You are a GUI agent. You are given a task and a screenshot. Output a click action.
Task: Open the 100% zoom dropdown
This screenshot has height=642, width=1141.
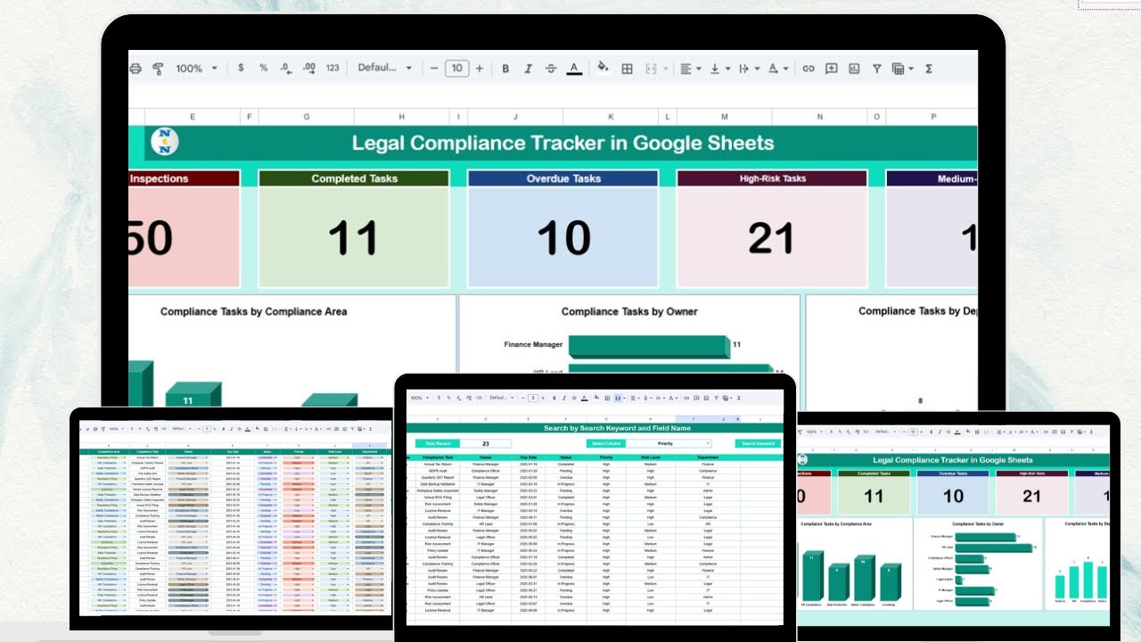tap(196, 68)
